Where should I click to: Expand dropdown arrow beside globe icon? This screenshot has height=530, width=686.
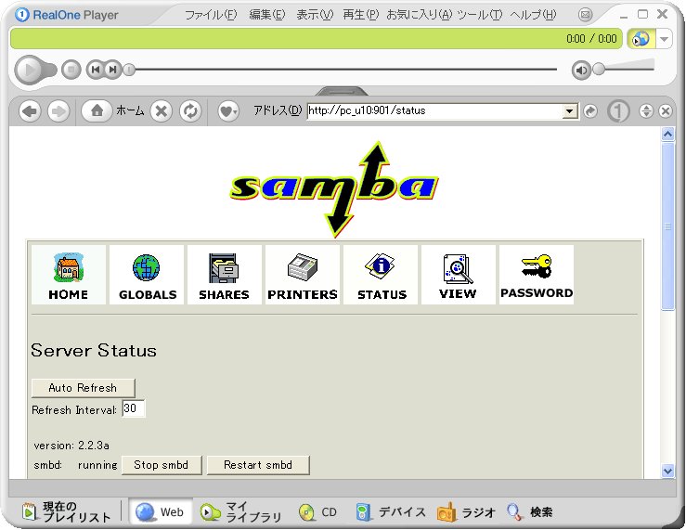click(664, 39)
